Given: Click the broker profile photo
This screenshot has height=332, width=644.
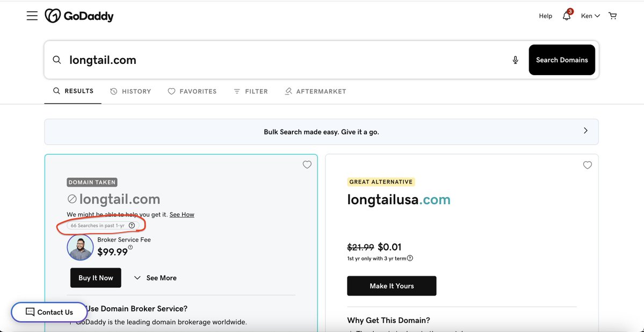Looking at the screenshot, I should pyautogui.click(x=80, y=247).
